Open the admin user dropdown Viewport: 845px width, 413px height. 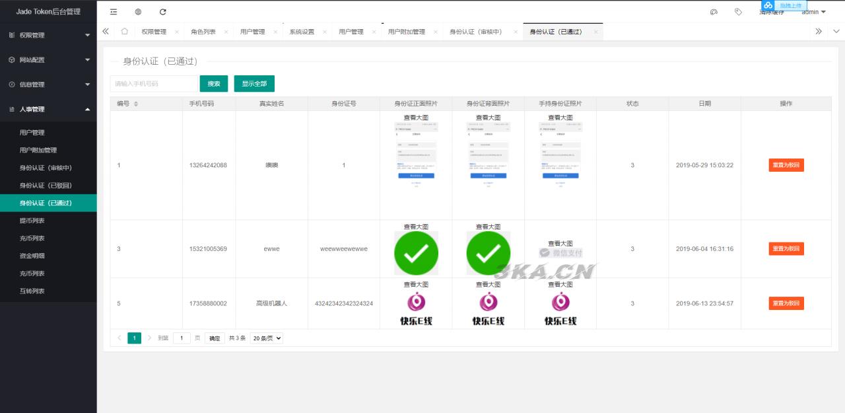(813, 12)
